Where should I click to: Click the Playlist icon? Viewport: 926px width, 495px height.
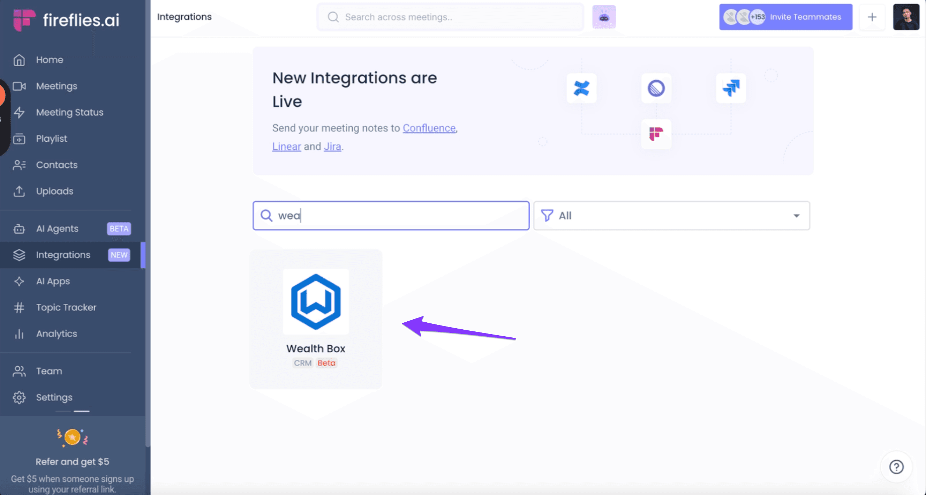pos(19,139)
